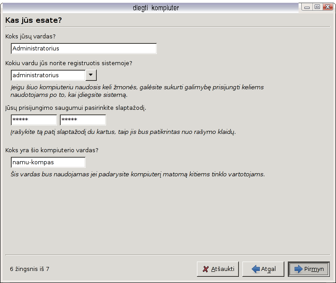The image size is (336, 283).
Task: Click the 'Koks jūsų vardas?' label
Action: [33, 36]
